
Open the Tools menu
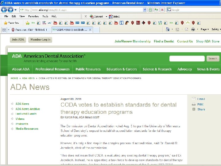click(x=45, y=16)
